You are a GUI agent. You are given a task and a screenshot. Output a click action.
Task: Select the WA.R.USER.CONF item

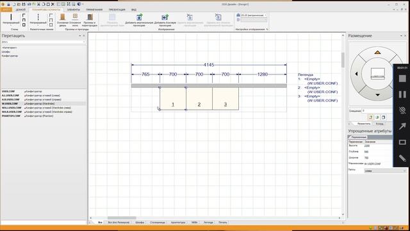pos(44,112)
